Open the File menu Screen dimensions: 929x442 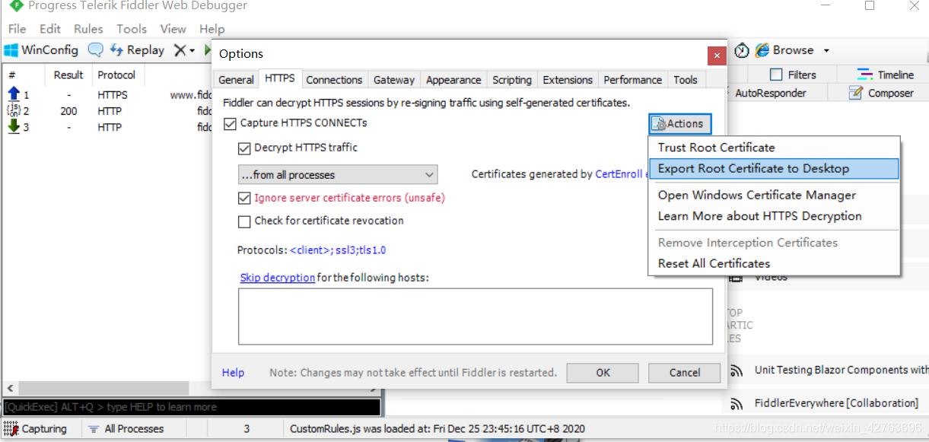coord(17,29)
